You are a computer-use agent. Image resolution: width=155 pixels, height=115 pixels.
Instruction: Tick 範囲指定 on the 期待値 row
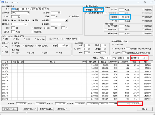click(143, 17)
